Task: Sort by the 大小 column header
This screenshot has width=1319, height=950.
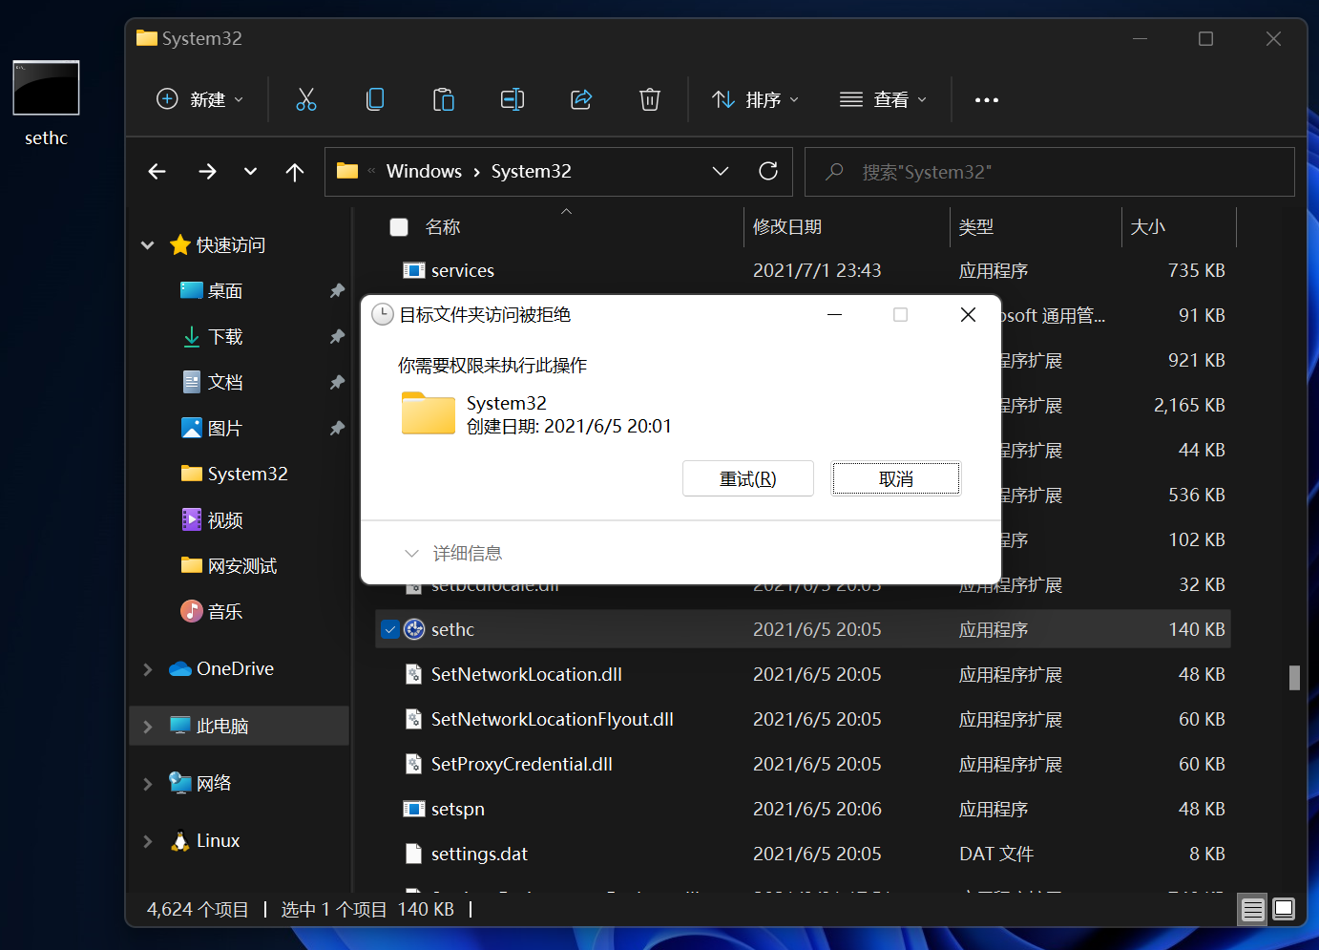Action: (x=1148, y=227)
